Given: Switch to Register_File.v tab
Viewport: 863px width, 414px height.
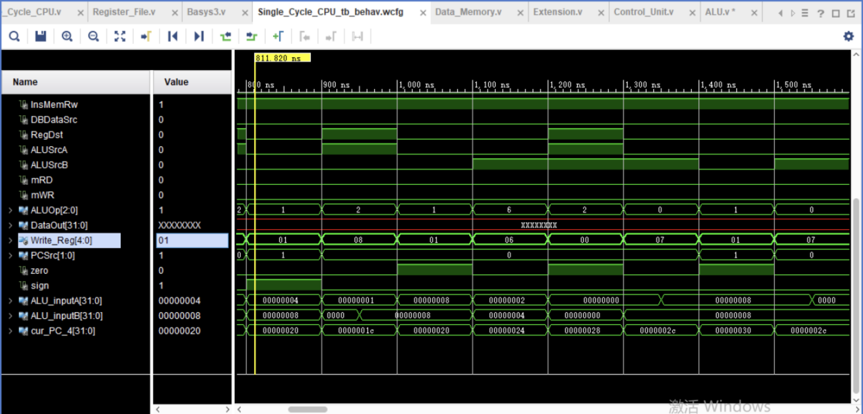Looking at the screenshot, I should click(124, 12).
